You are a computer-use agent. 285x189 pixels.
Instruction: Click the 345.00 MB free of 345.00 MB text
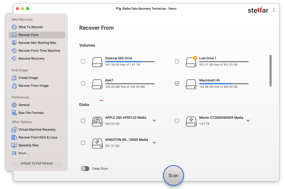[125, 87]
